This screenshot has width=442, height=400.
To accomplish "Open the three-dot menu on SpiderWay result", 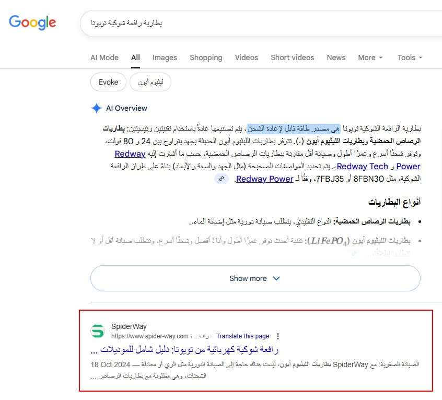I will 278,336.
